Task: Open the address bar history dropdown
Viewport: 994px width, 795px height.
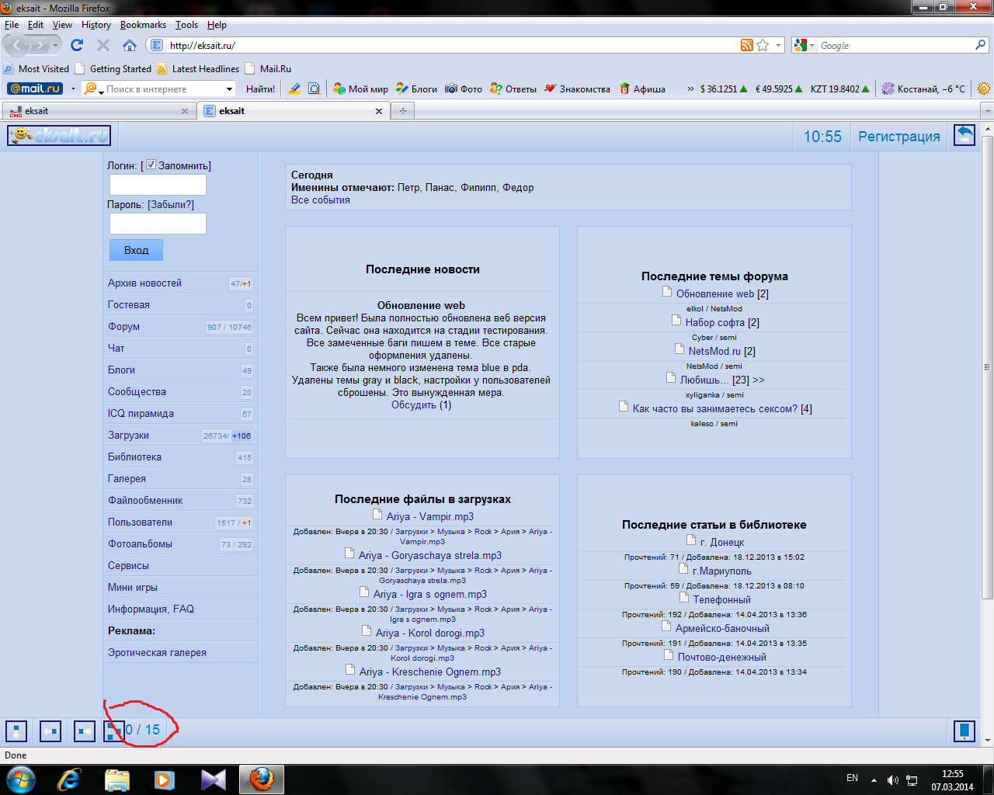Action: 778,46
